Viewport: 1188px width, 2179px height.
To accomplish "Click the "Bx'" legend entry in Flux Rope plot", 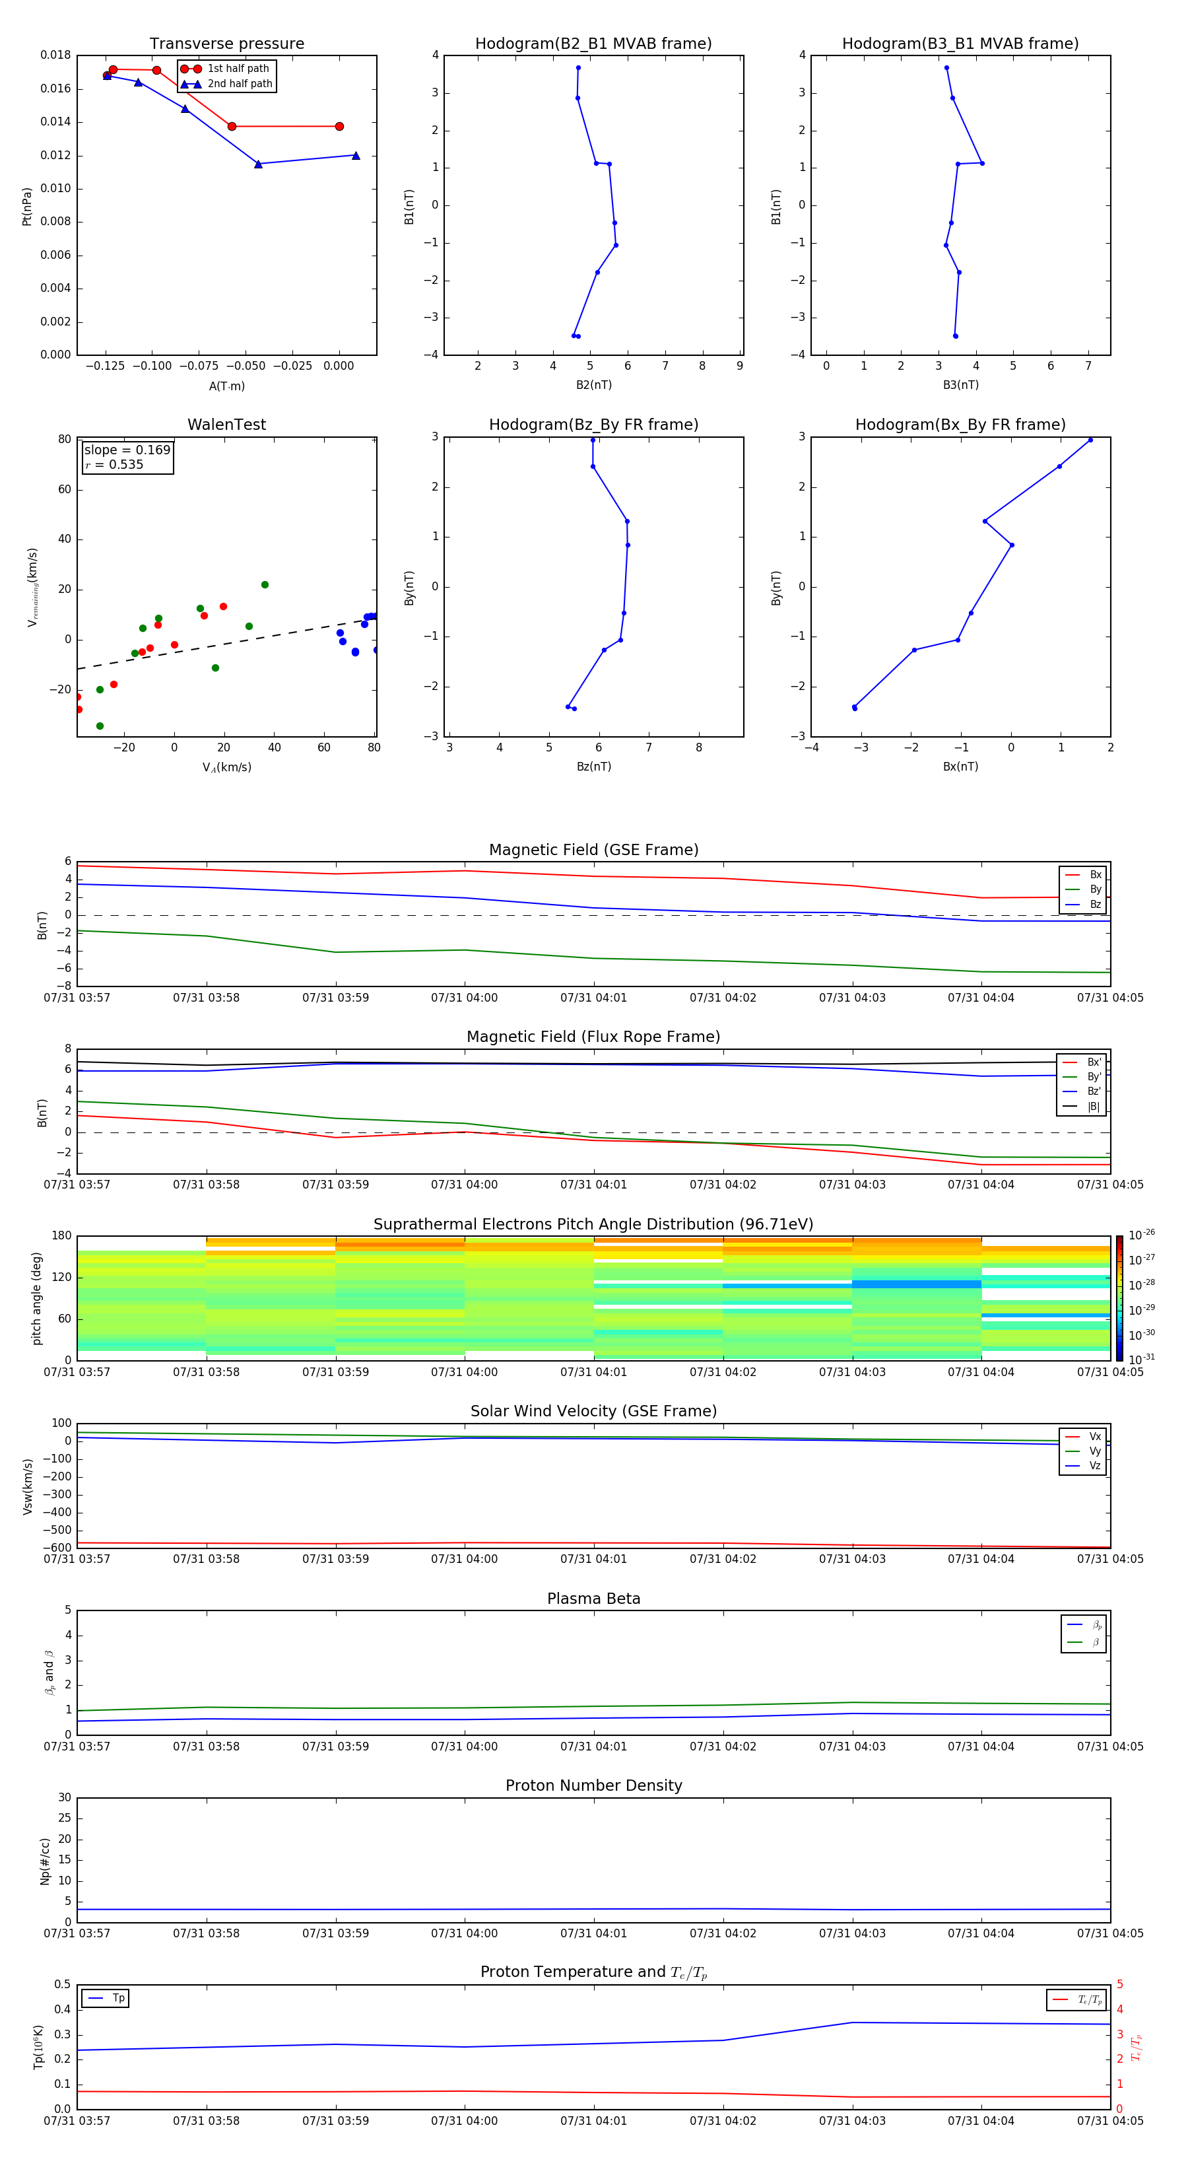I will (1082, 1062).
